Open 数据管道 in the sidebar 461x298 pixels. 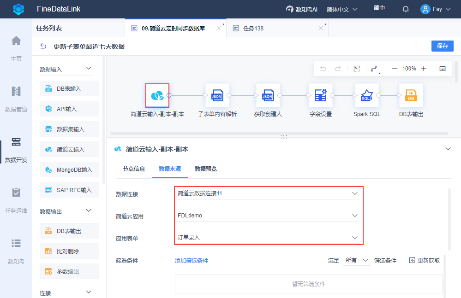(16, 99)
